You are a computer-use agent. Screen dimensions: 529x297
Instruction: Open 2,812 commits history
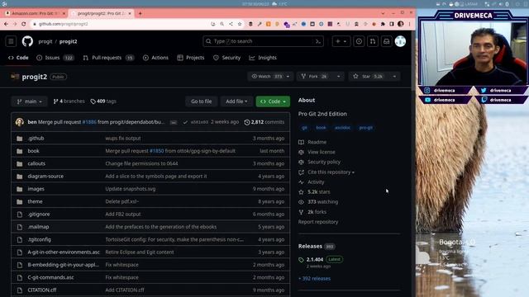tap(264, 122)
